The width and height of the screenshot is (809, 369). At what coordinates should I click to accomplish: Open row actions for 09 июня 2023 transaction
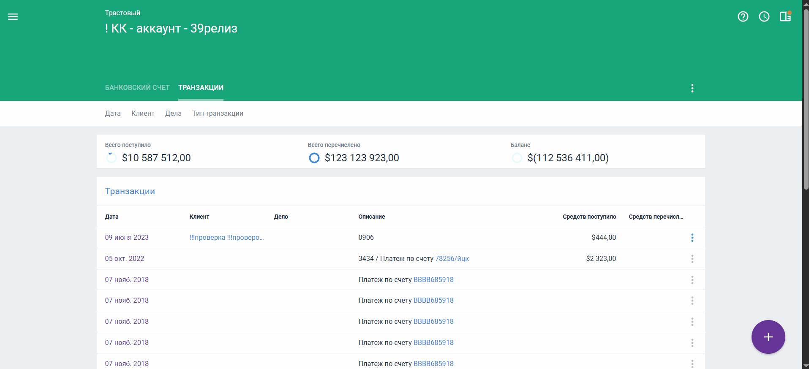tap(692, 238)
